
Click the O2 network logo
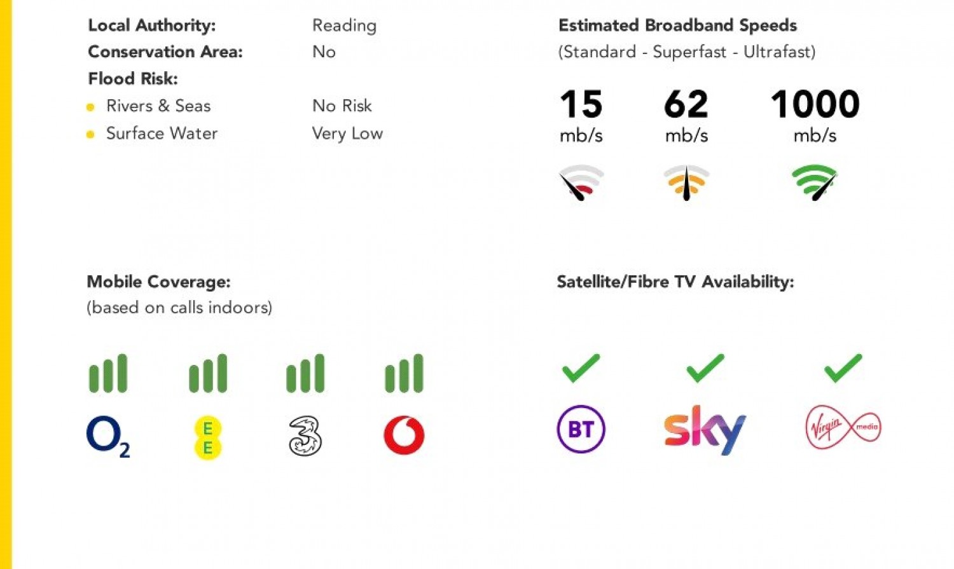point(108,437)
